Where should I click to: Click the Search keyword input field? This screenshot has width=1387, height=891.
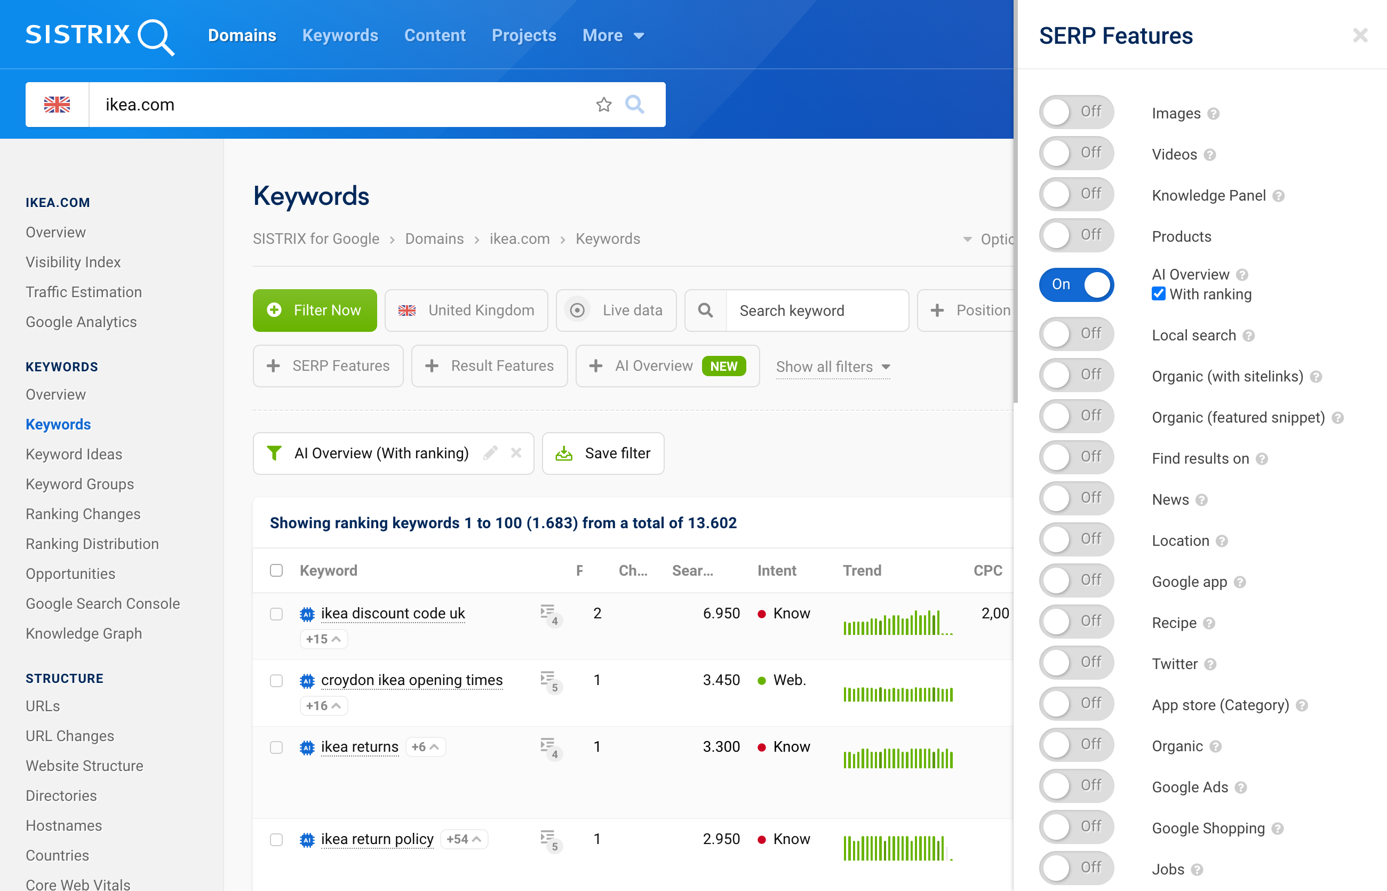[817, 311]
